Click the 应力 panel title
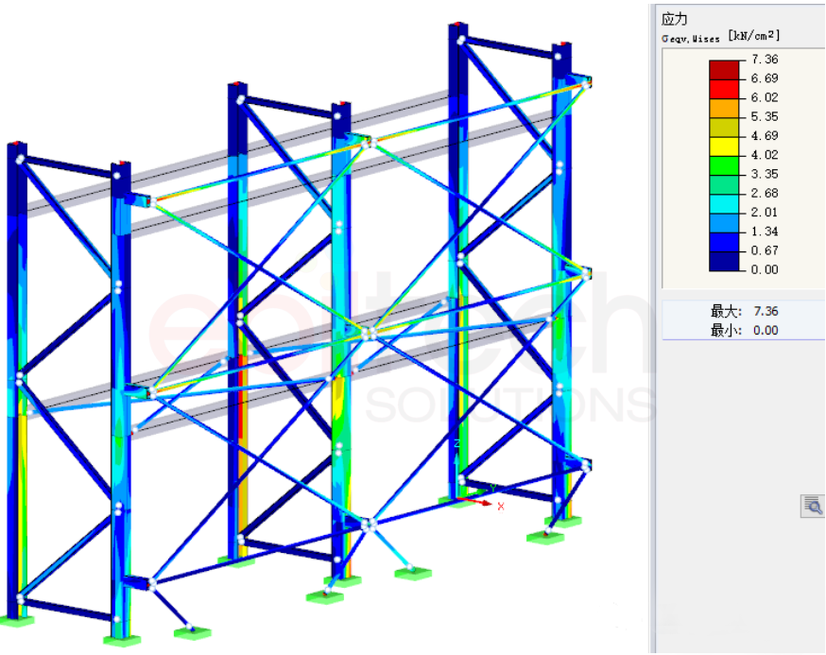The image size is (826, 655). point(674,19)
